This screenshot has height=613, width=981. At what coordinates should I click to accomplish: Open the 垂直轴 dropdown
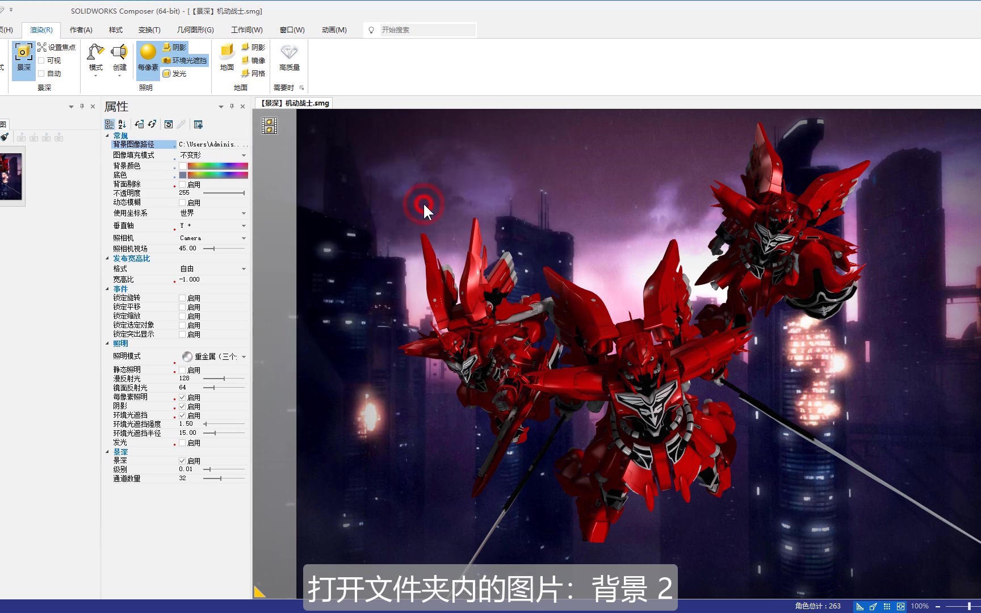click(x=244, y=226)
